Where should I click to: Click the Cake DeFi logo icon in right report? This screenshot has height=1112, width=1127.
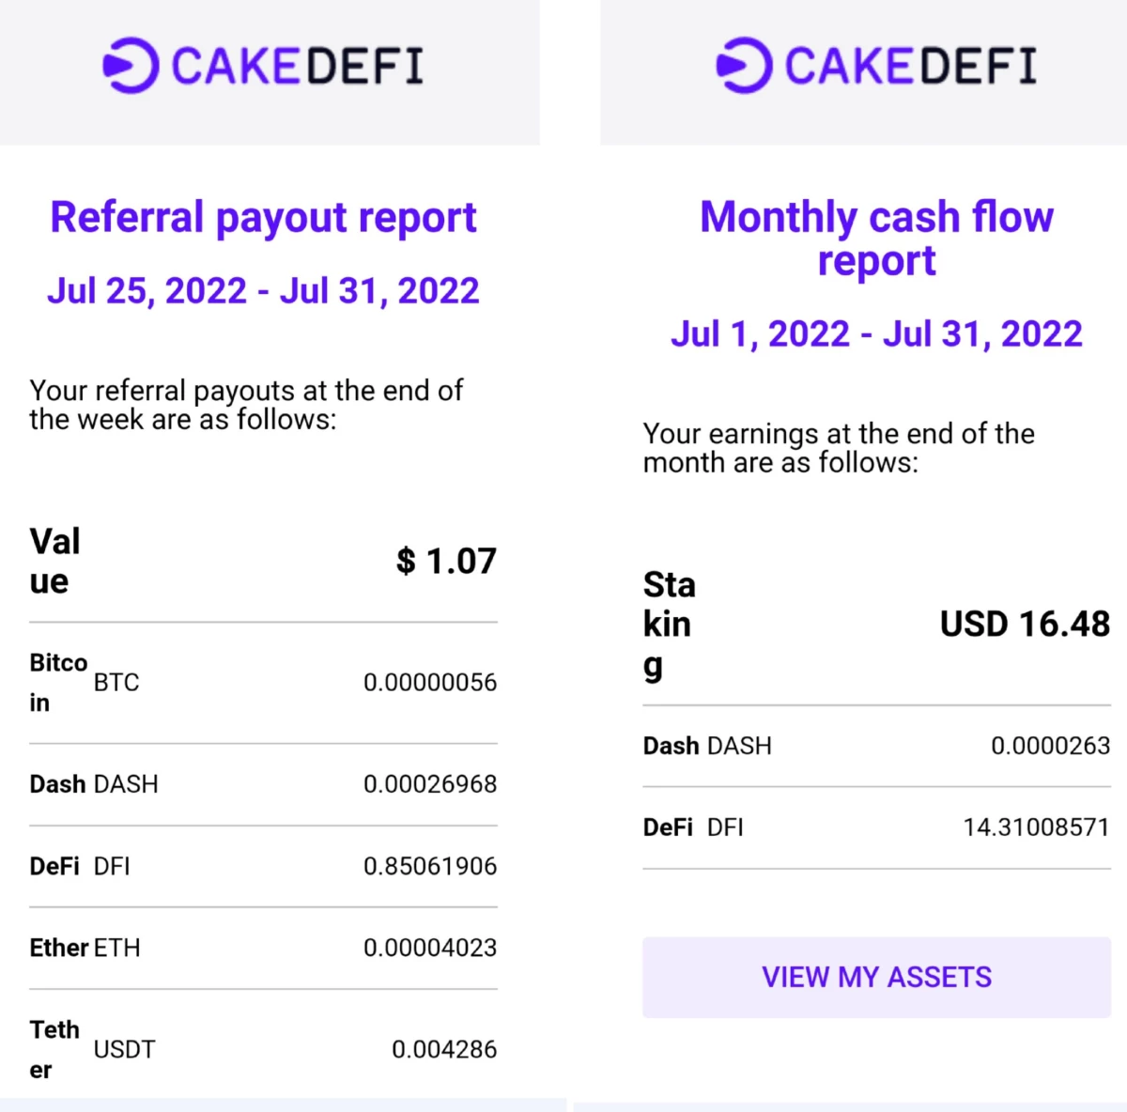744,66
